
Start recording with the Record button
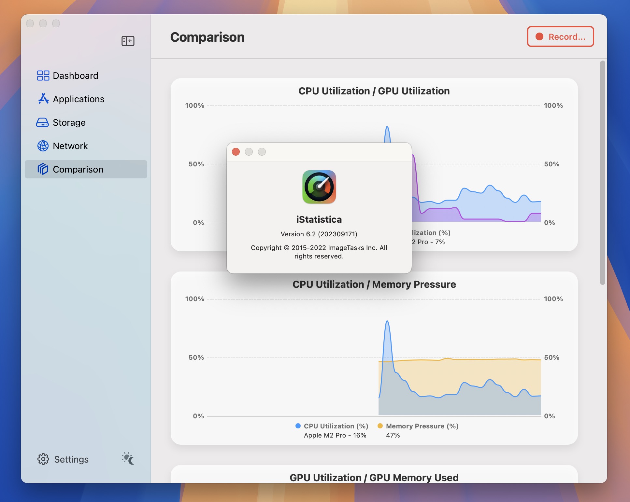coord(560,36)
